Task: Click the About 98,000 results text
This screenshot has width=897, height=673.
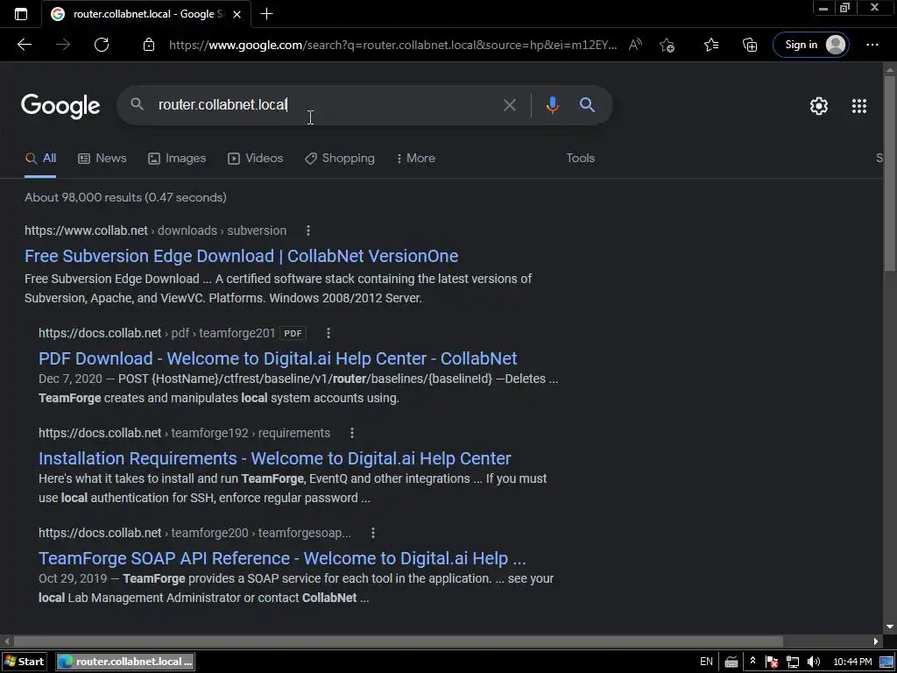Action: pos(125,197)
